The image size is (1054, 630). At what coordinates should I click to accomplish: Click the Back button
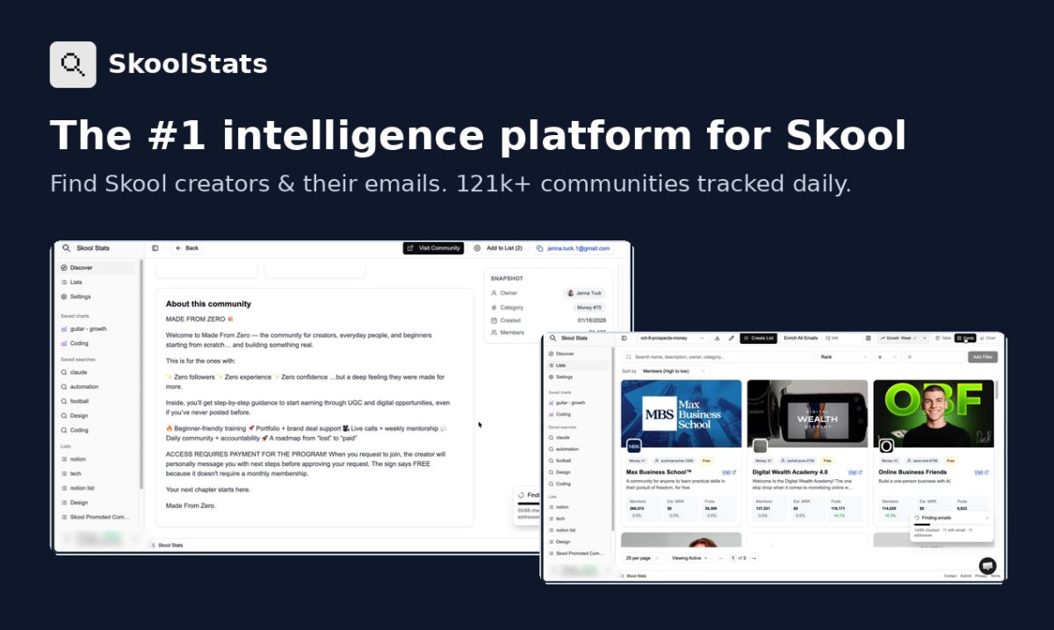(187, 248)
